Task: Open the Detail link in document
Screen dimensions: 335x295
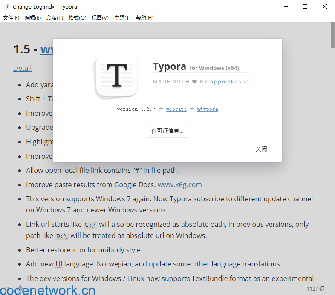Action: pos(23,68)
